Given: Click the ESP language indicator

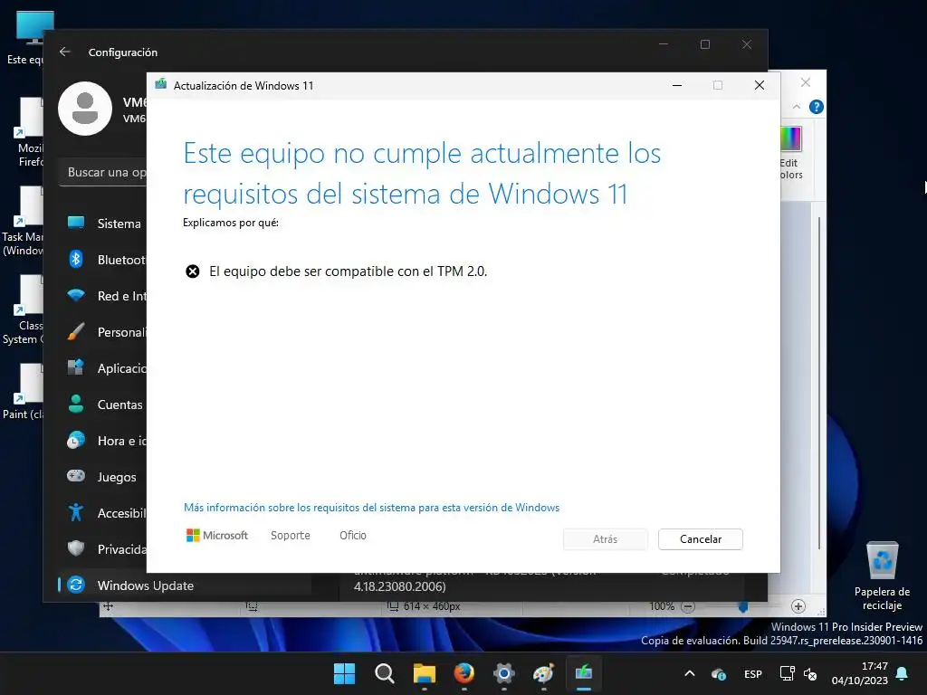Looking at the screenshot, I should click(x=752, y=674).
